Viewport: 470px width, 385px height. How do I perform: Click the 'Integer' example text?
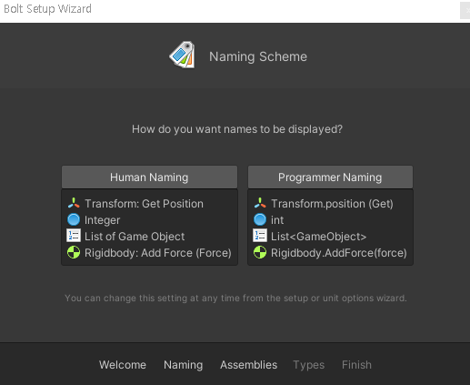pyautogui.click(x=102, y=220)
